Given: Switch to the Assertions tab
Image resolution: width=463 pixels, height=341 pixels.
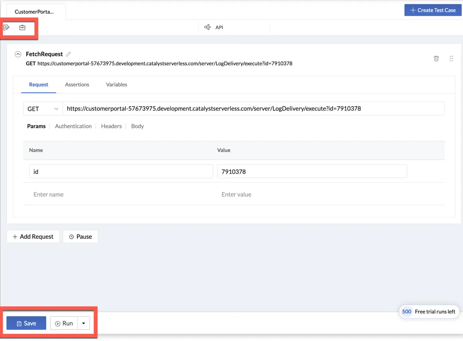Looking at the screenshot, I should 77,84.
